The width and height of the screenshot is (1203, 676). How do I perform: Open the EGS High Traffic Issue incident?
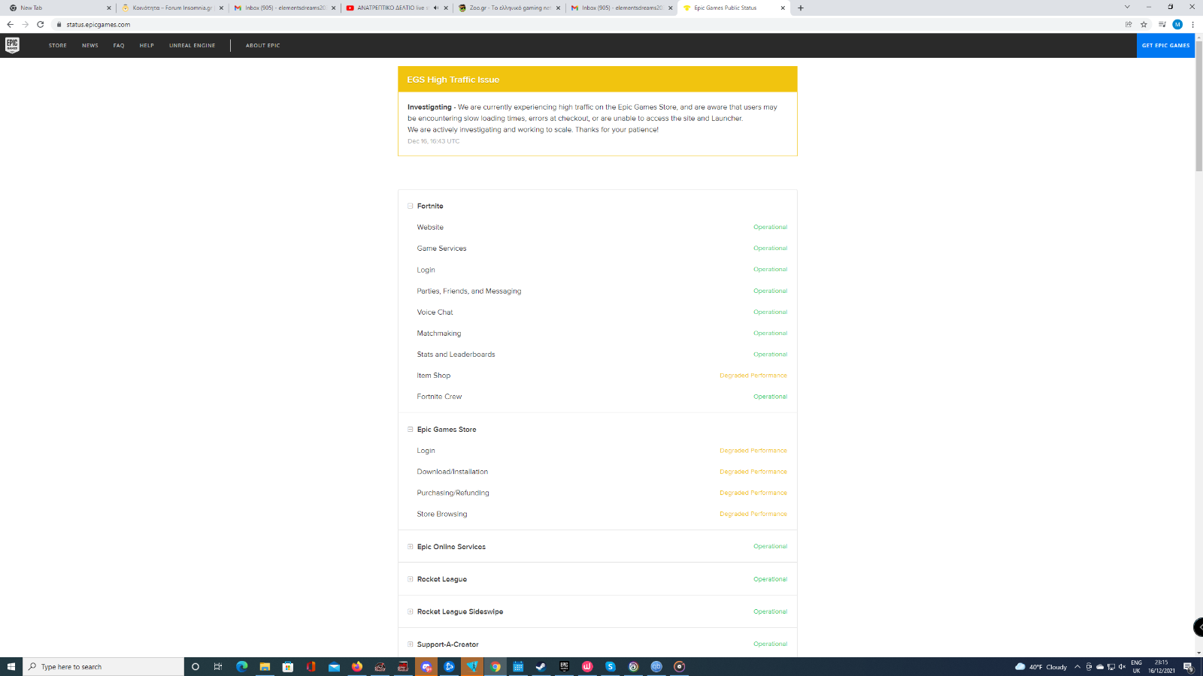point(453,80)
